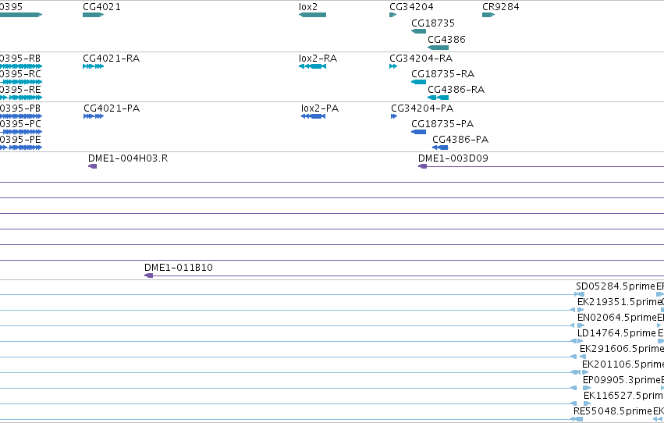Select the CG34204-RA transcript label

(421, 58)
